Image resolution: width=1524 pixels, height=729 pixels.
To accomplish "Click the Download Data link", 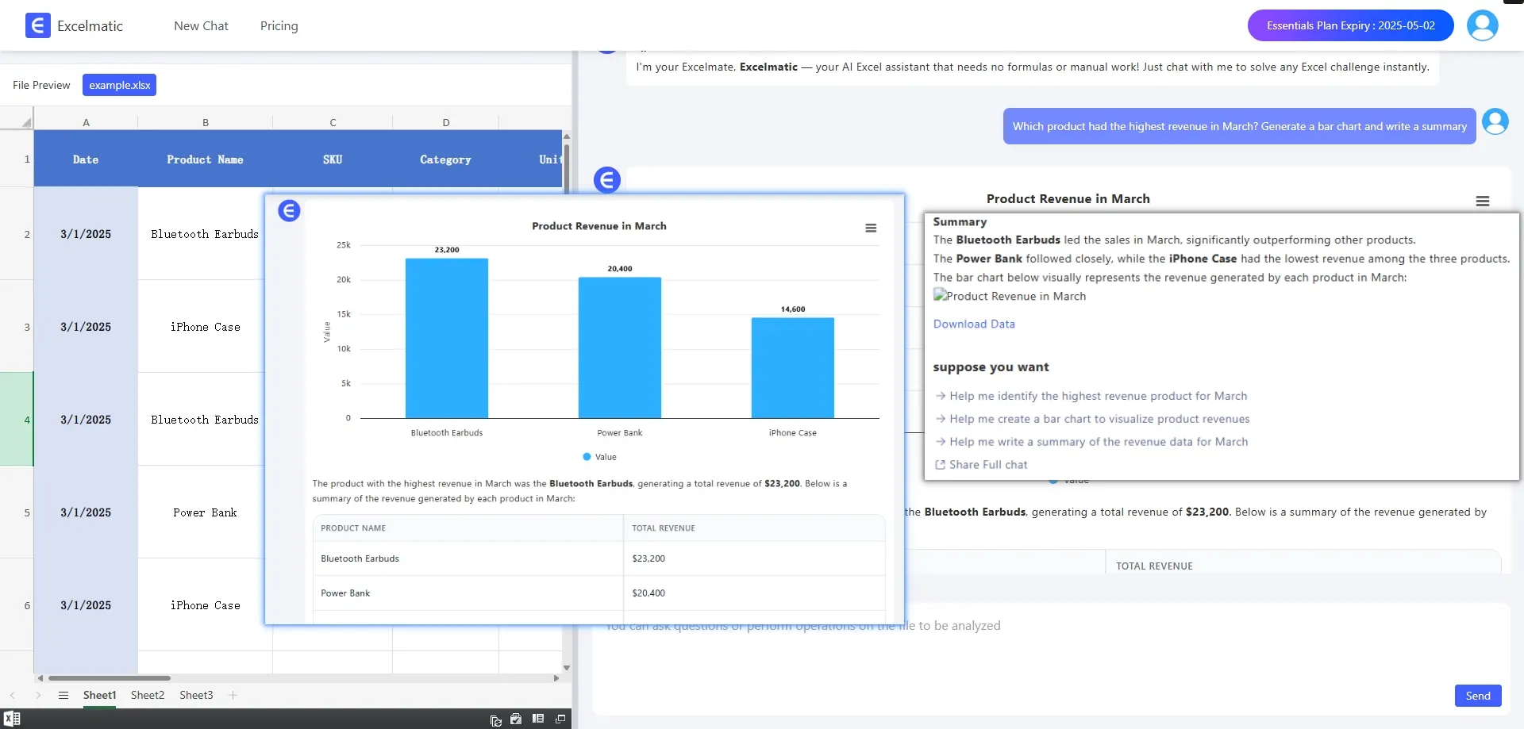I will tap(974, 324).
